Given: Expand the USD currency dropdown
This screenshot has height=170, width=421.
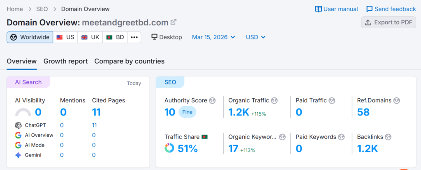Looking at the screenshot, I should tap(256, 37).
